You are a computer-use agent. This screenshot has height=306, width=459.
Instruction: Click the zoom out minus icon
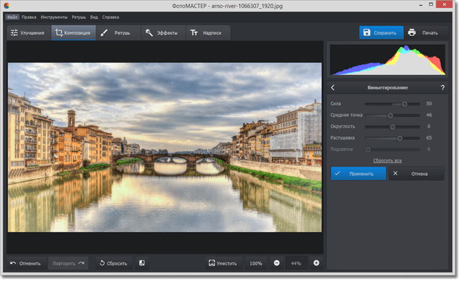[277, 263]
